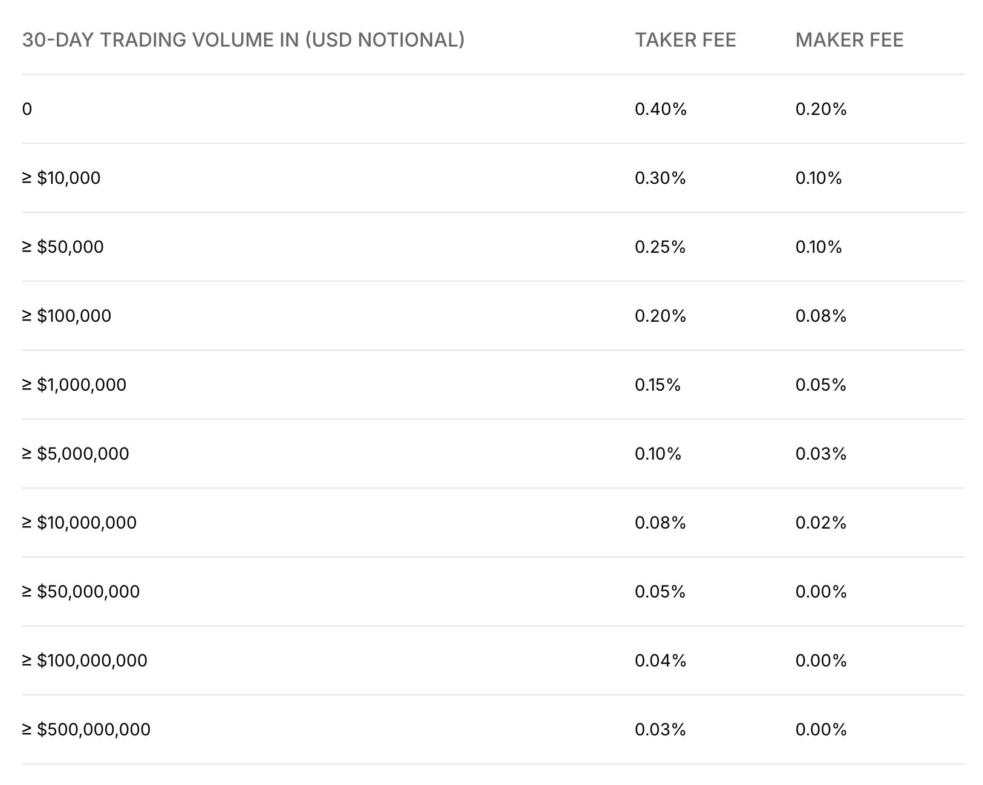Click the 0.08% maker fee value
Image resolution: width=983 pixels, height=785 pixels.
pyautogui.click(x=820, y=316)
